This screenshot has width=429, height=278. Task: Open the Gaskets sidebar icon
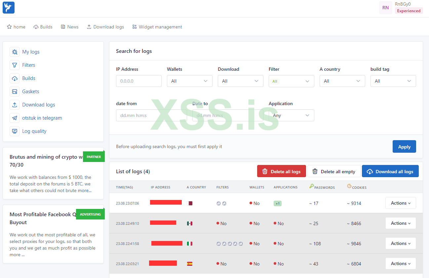(x=15, y=92)
